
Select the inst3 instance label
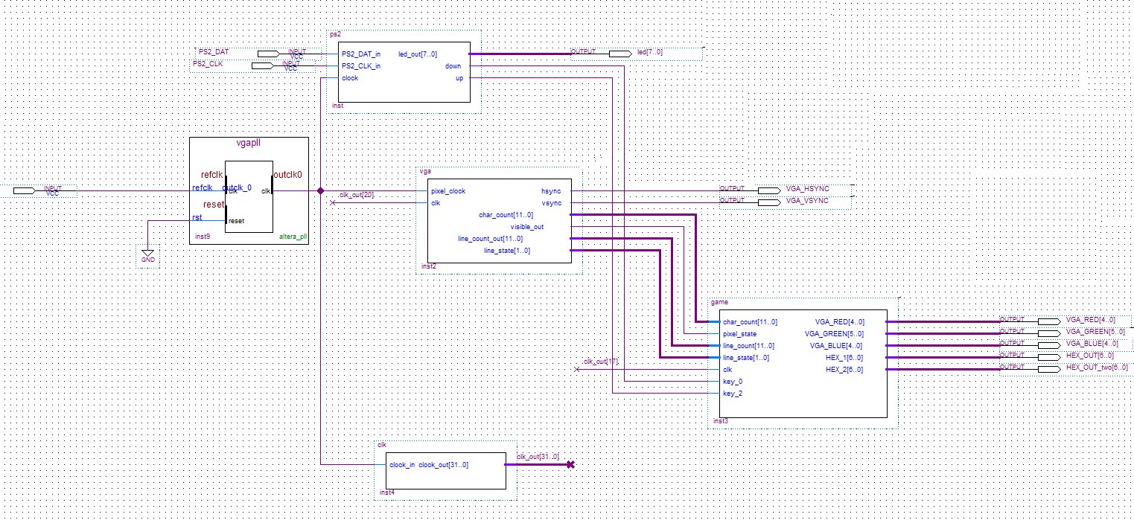coord(720,421)
